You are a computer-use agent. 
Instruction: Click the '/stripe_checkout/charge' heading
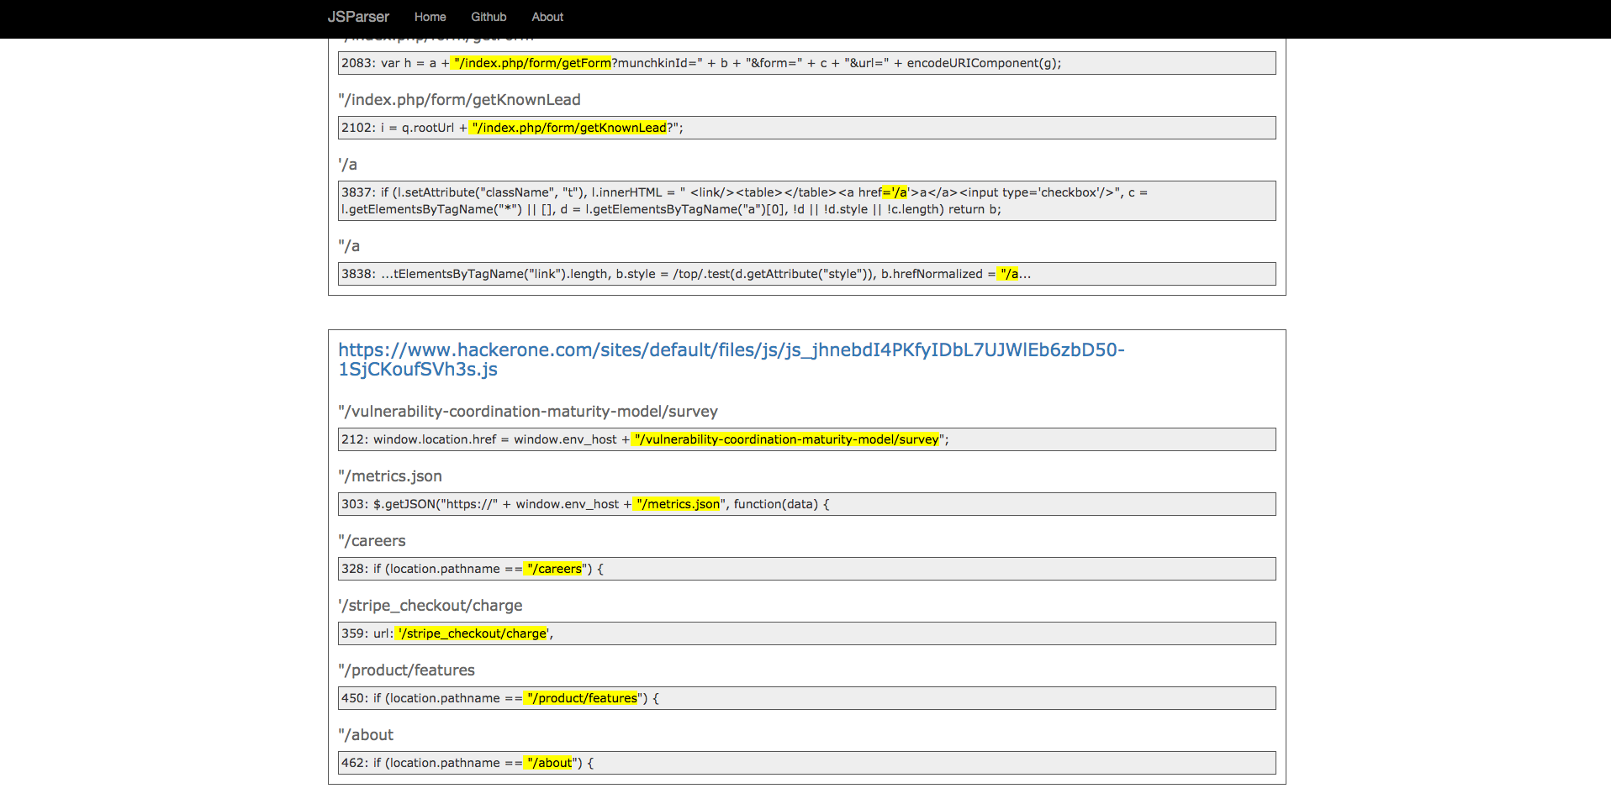pos(430,606)
